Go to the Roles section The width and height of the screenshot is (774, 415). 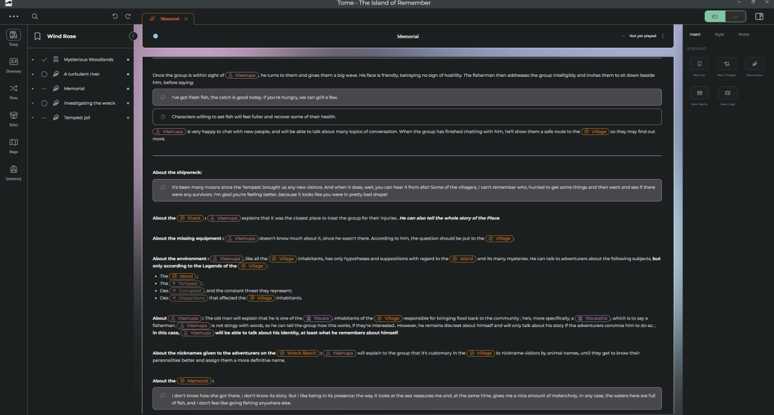click(x=14, y=117)
